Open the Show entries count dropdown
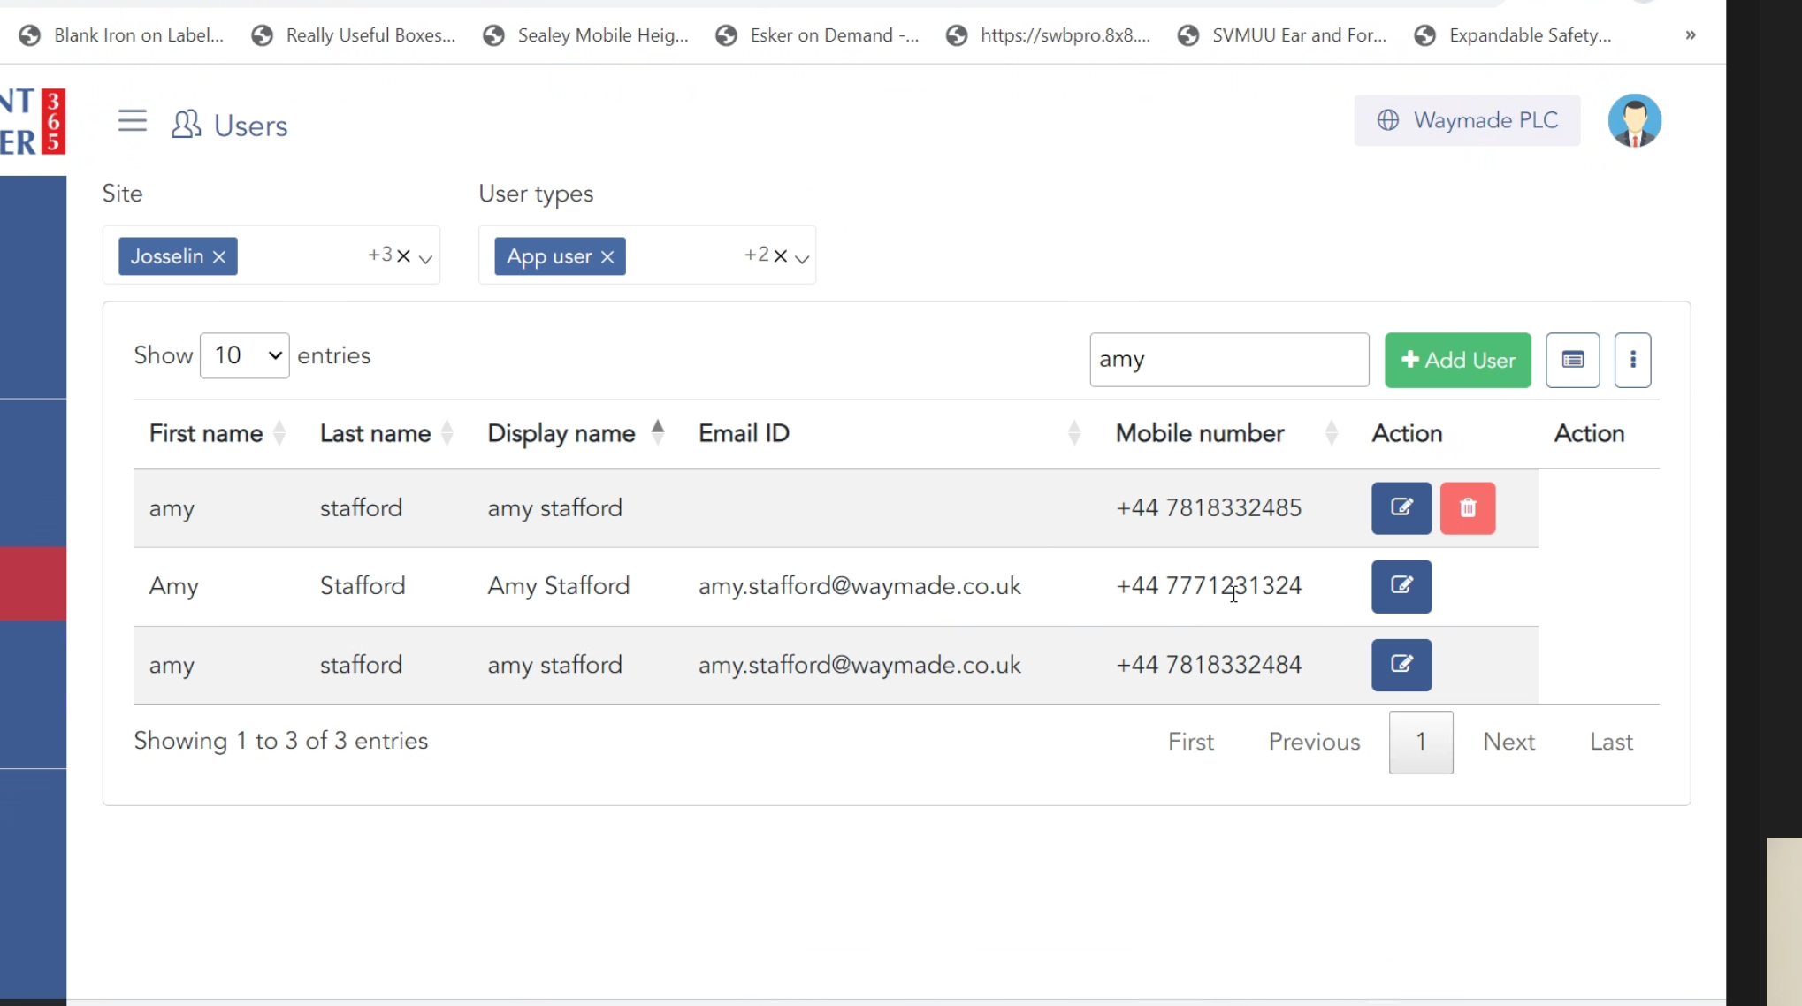The width and height of the screenshot is (1802, 1006). coord(245,355)
